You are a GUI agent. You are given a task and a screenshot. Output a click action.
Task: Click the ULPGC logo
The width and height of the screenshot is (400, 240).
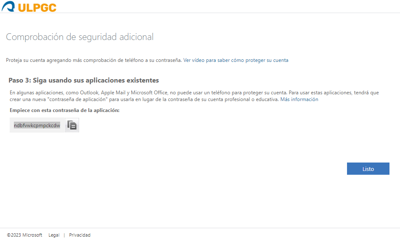(x=29, y=7)
